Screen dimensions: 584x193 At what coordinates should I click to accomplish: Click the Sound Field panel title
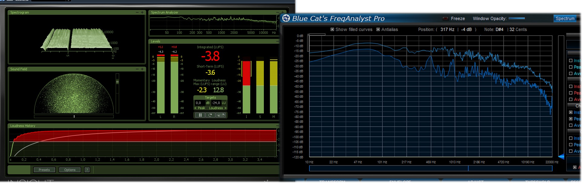(19, 69)
